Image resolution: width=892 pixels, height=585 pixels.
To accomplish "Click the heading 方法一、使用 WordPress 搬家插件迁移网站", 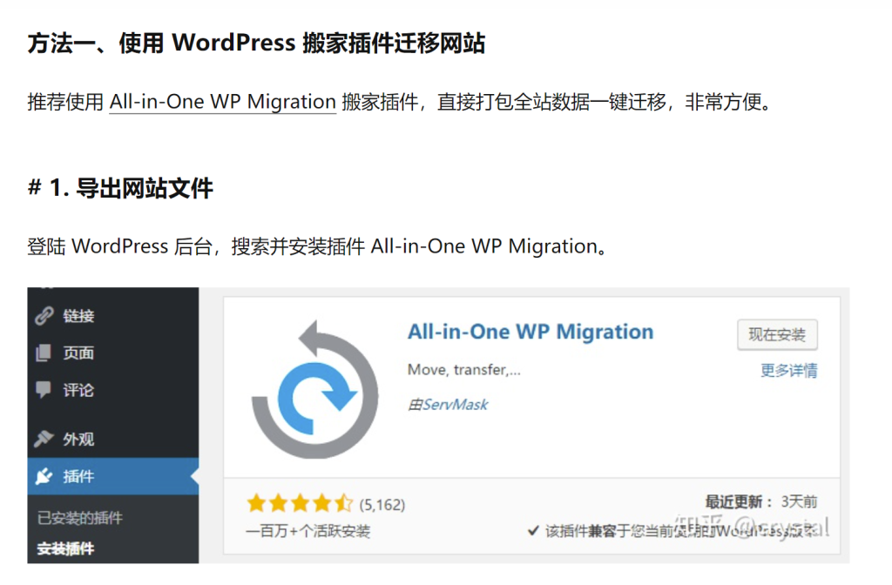I will [256, 44].
